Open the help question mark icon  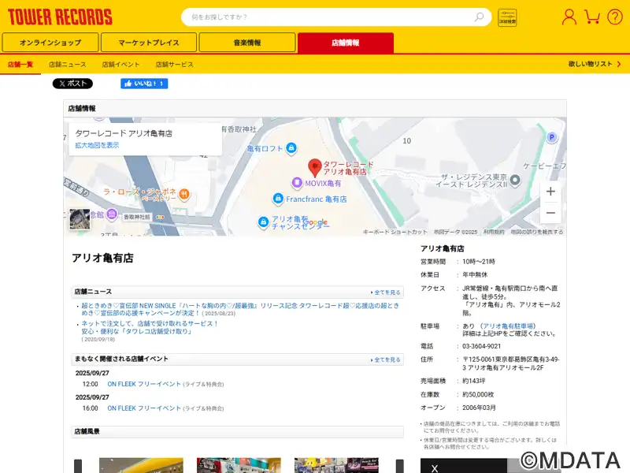tap(615, 17)
